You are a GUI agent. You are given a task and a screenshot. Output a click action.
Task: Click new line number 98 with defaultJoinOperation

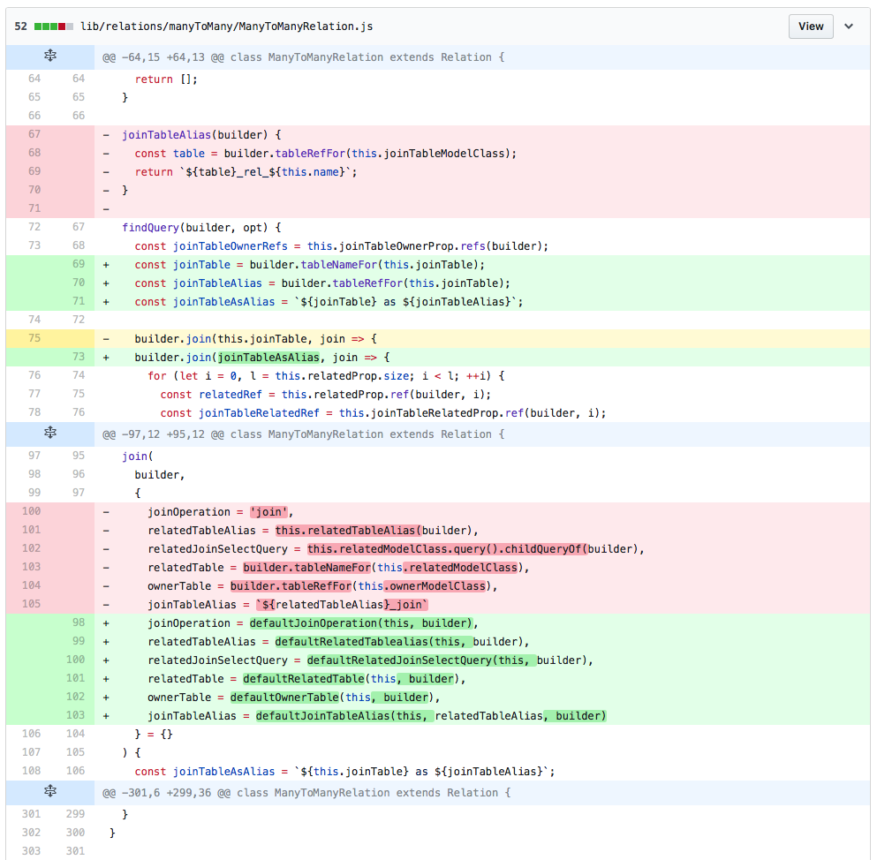79,622
